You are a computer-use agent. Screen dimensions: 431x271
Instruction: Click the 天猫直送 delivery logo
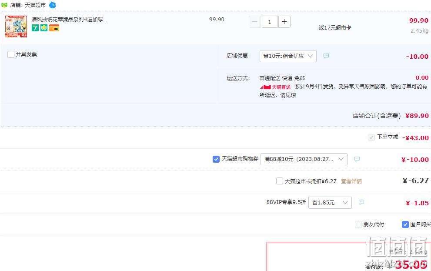tap(275, 87)
